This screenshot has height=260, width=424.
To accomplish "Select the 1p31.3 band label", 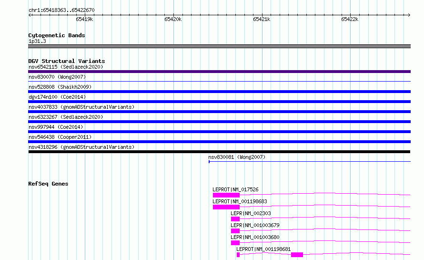I will pos(37,41).
